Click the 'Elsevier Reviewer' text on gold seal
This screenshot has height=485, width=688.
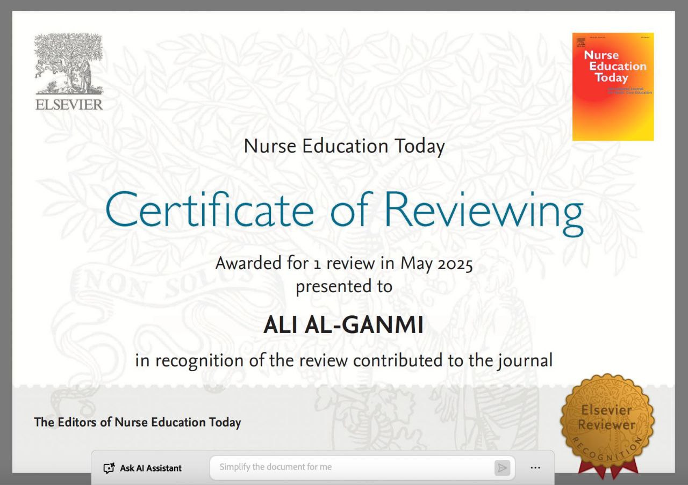pyautogui.click(x=606, y=417)
